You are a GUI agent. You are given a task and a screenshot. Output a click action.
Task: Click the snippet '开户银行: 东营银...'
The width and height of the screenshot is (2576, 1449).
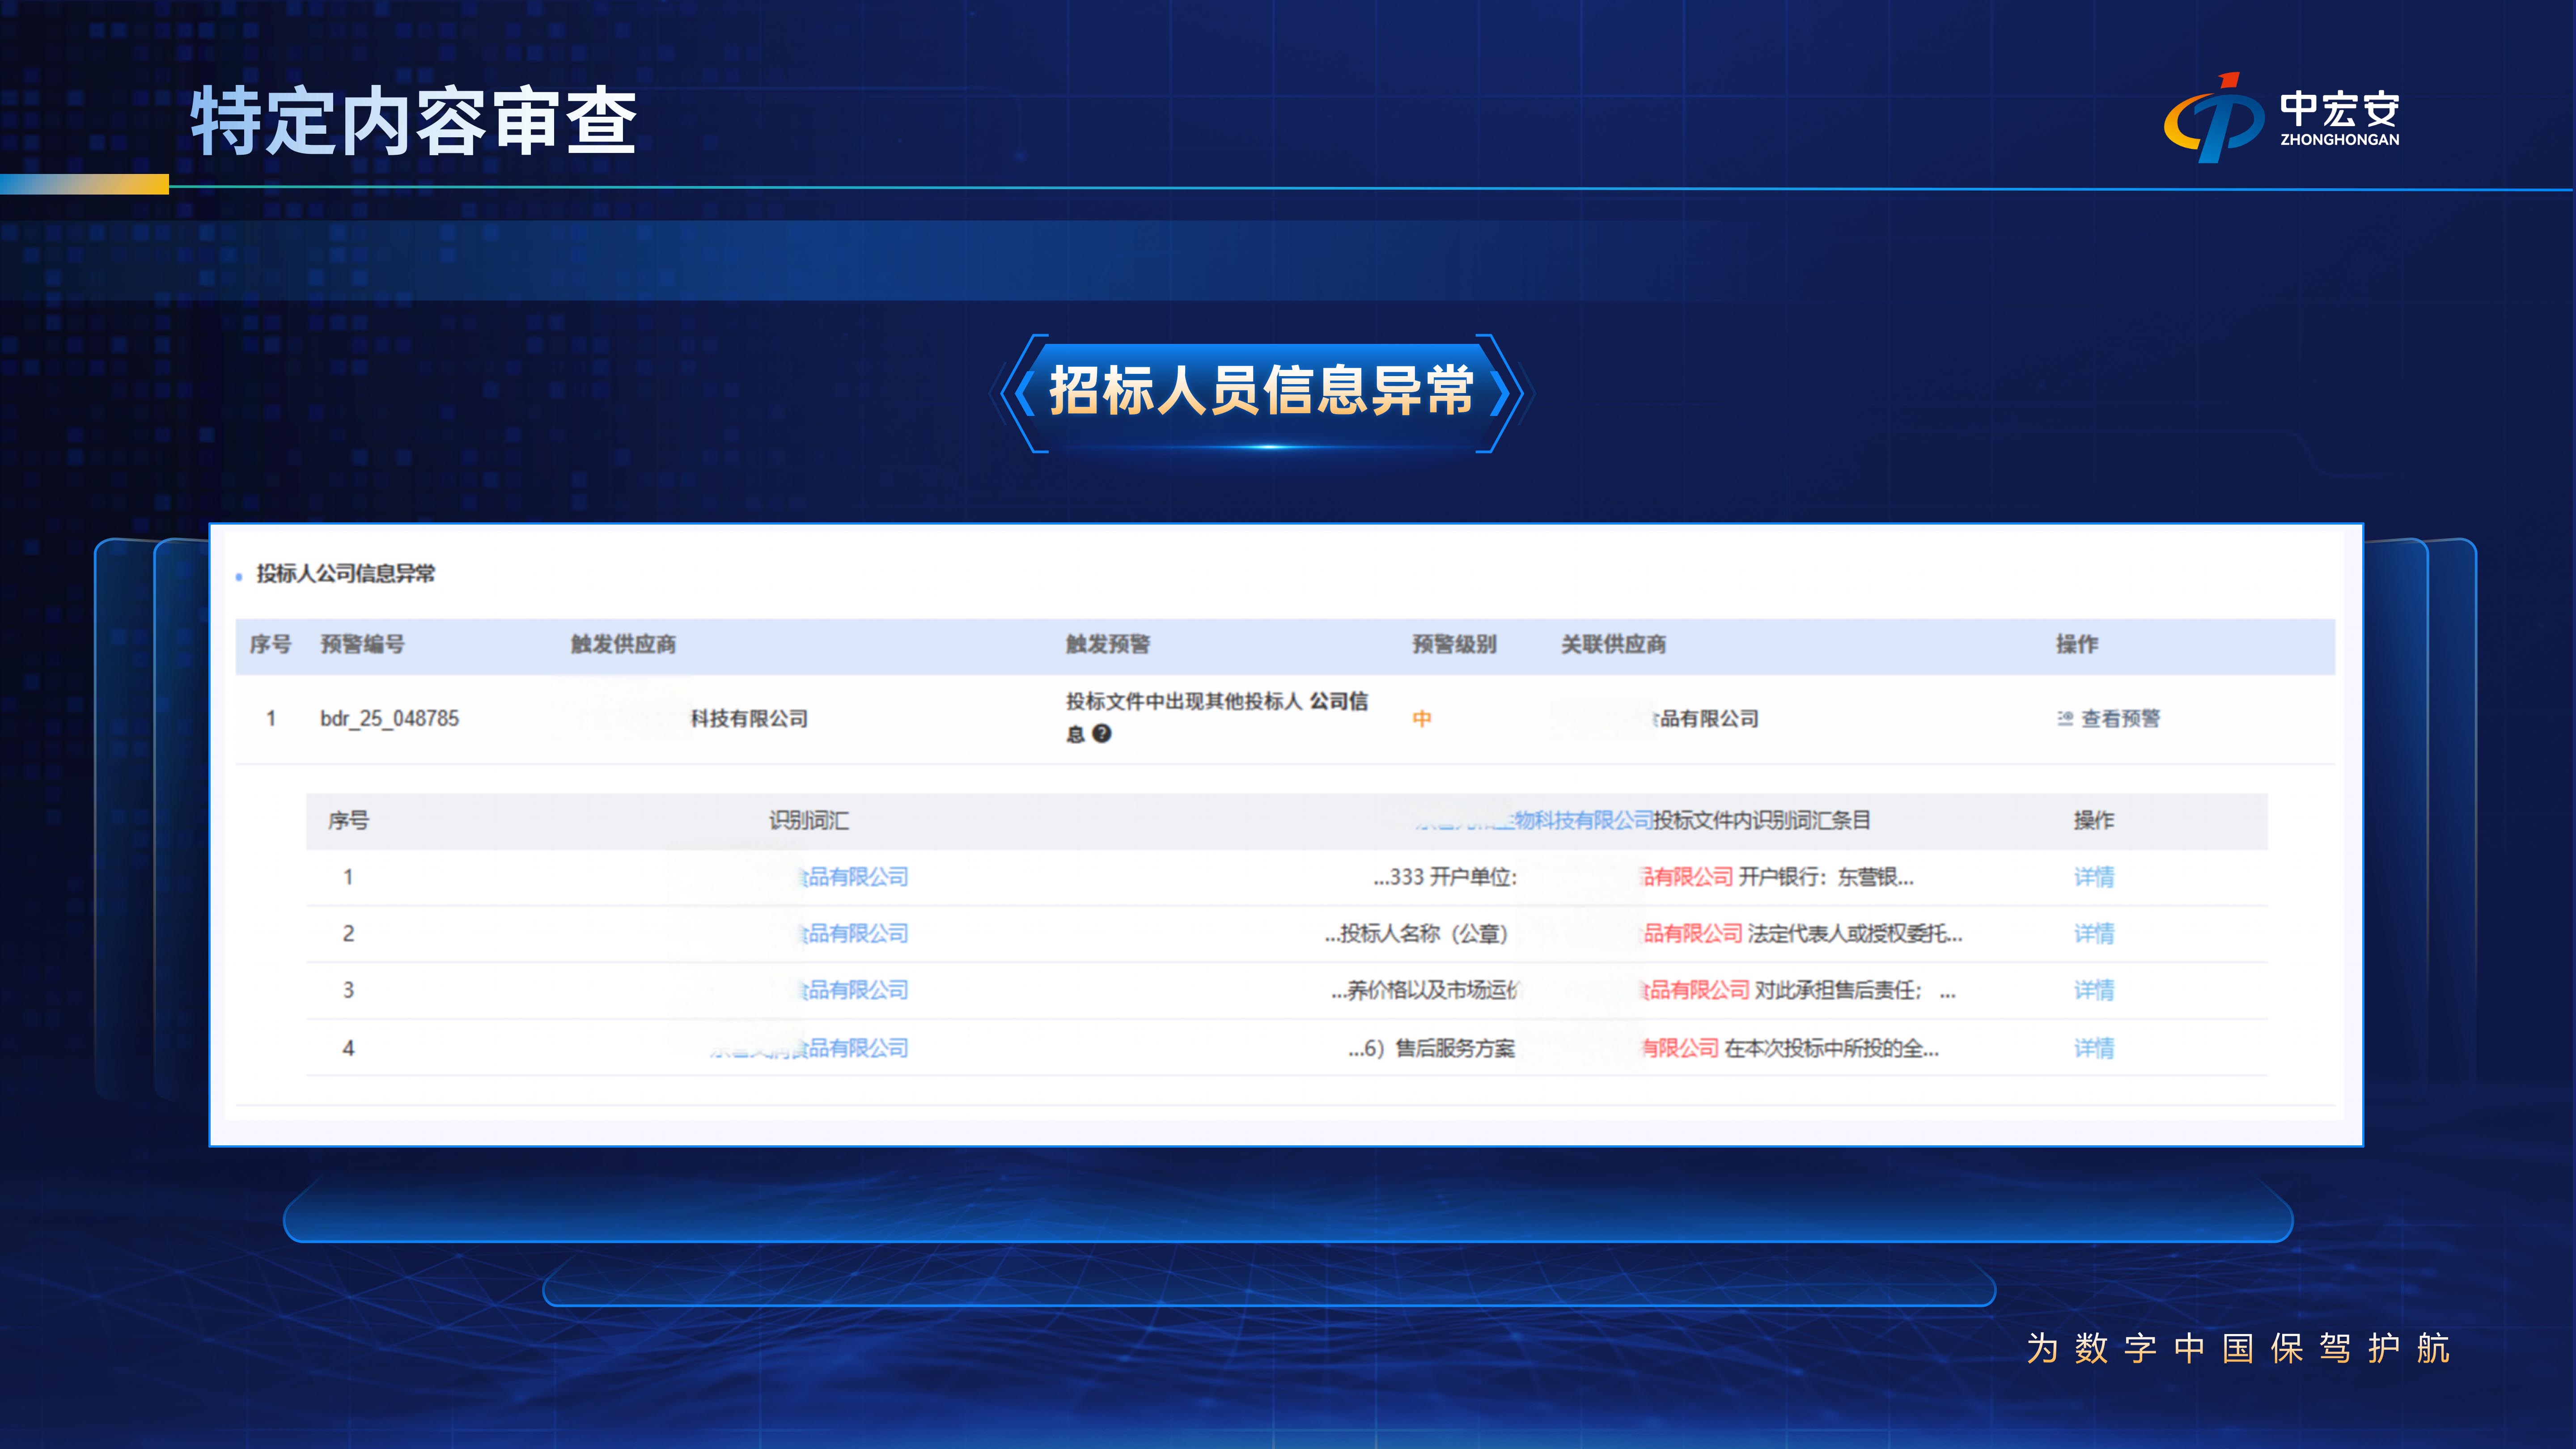1826,877
